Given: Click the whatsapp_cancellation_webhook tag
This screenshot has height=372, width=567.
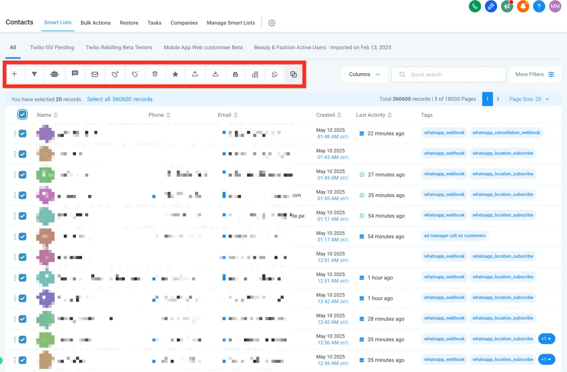Looking at the screenshot, I should (x=507, y=133).
